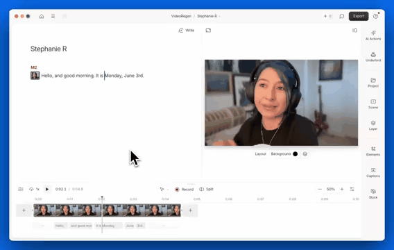The width and height of the screenshot is (394, 250).
Task: Click 'June 3rd.' in the transcript
Action: coord(134,76)
